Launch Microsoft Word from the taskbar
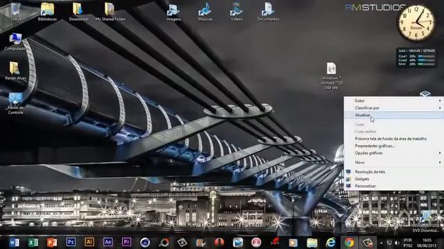This screenshot has height=249, width=444. pos(14,242)
